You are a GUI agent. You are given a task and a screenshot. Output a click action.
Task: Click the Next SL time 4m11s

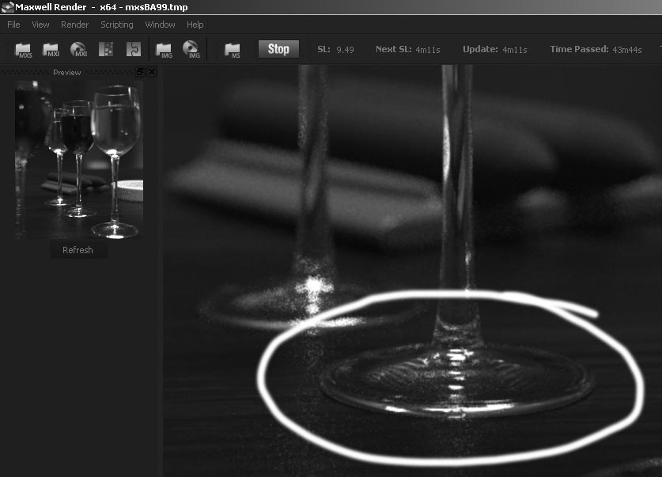coord(428,50)
